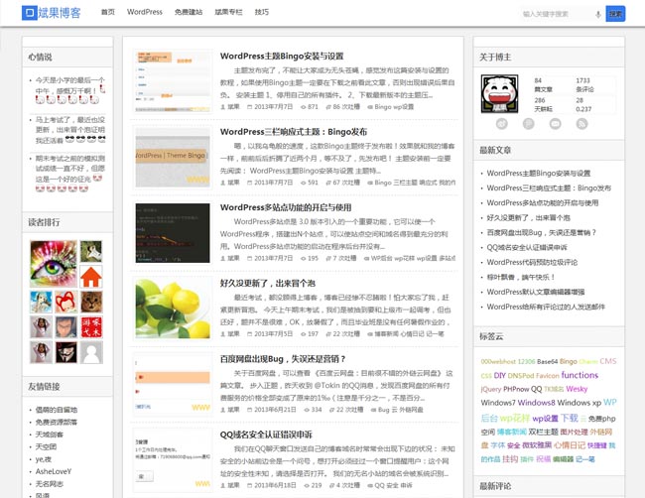Open the 斌果博客 site logo
This screenshot has height=498, width=645.
coord(51,13)
